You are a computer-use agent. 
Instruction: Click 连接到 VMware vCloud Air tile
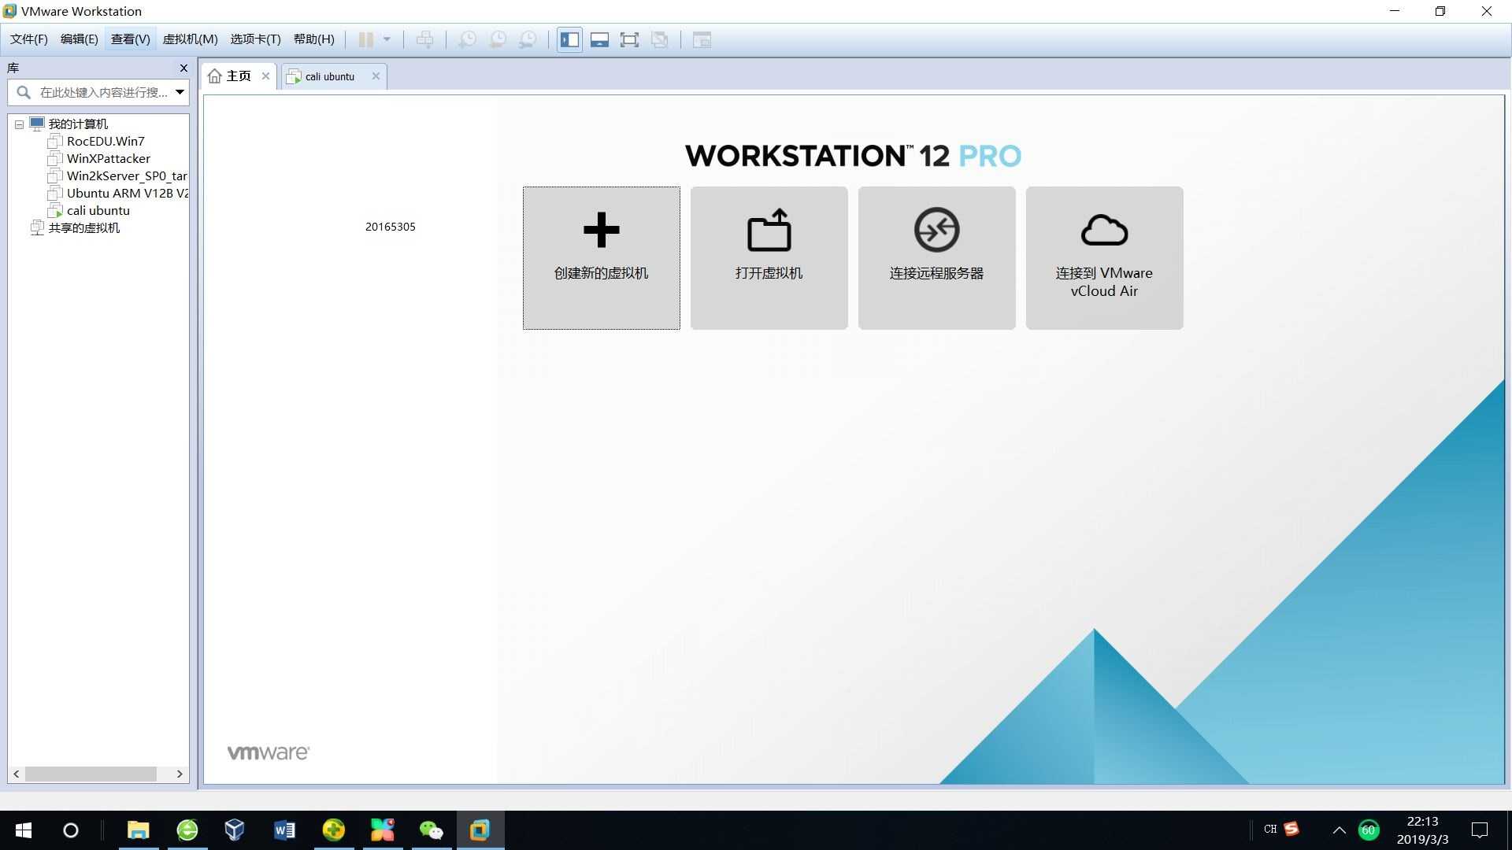[1104, 258]
